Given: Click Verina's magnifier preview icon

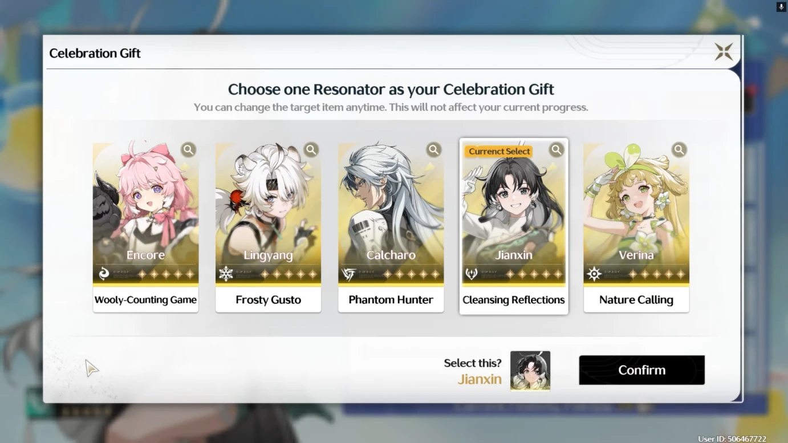Looking at the screenshot, I should [679, 150].
